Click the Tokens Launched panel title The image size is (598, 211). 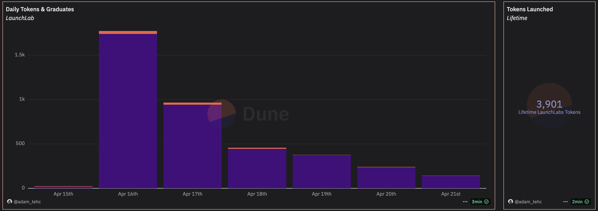(530, 9)
